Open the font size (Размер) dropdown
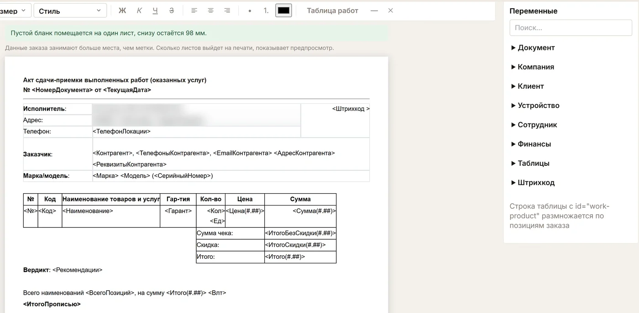Screen dimensions: 639x313 tap(15, 10)
